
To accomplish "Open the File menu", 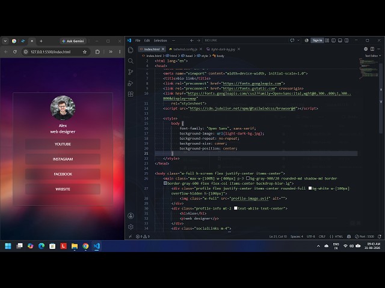I will (138, 40).
